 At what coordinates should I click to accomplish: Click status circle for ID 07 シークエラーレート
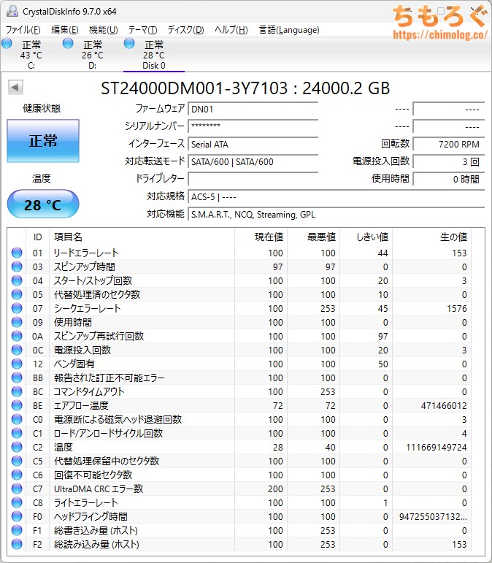click(17, 308)
